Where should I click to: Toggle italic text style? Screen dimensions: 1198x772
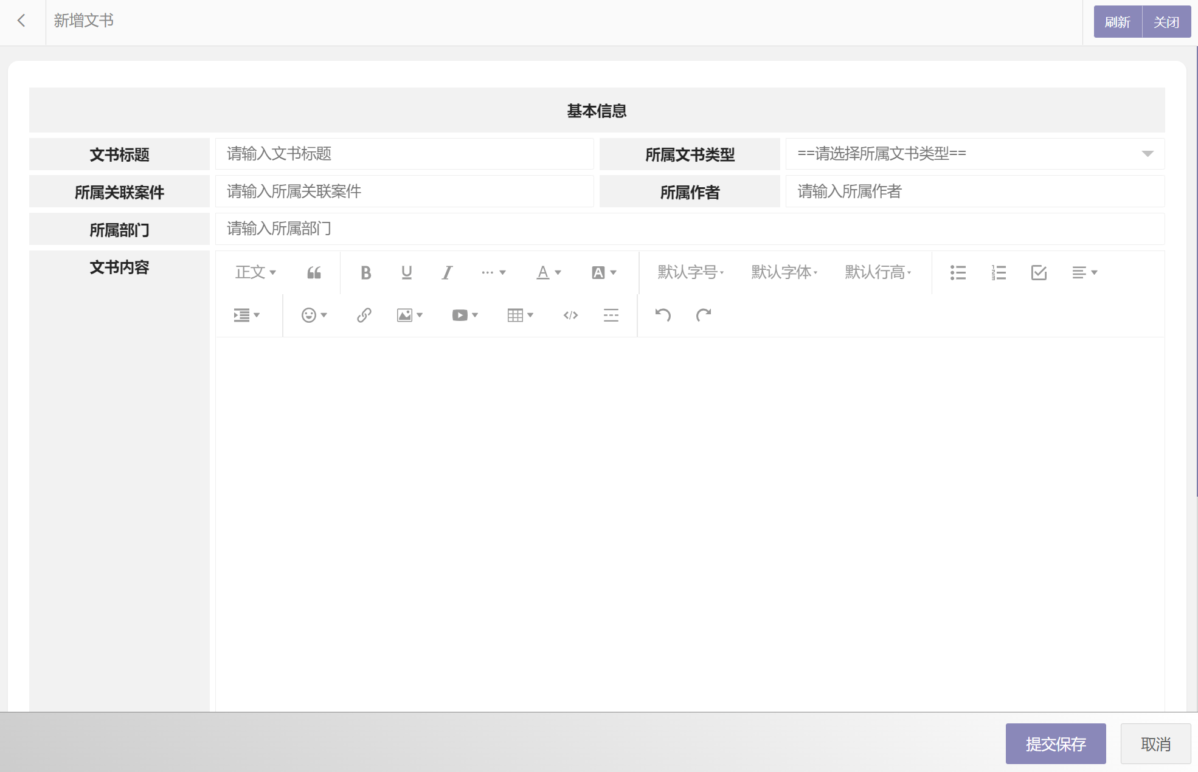[x=447, y=272]
